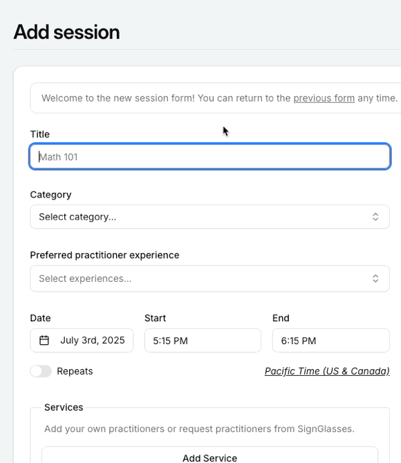The width and height of the screenshot is (401, 463).
Task: Open the Select experiences dropdown
Action: [209, 278]
